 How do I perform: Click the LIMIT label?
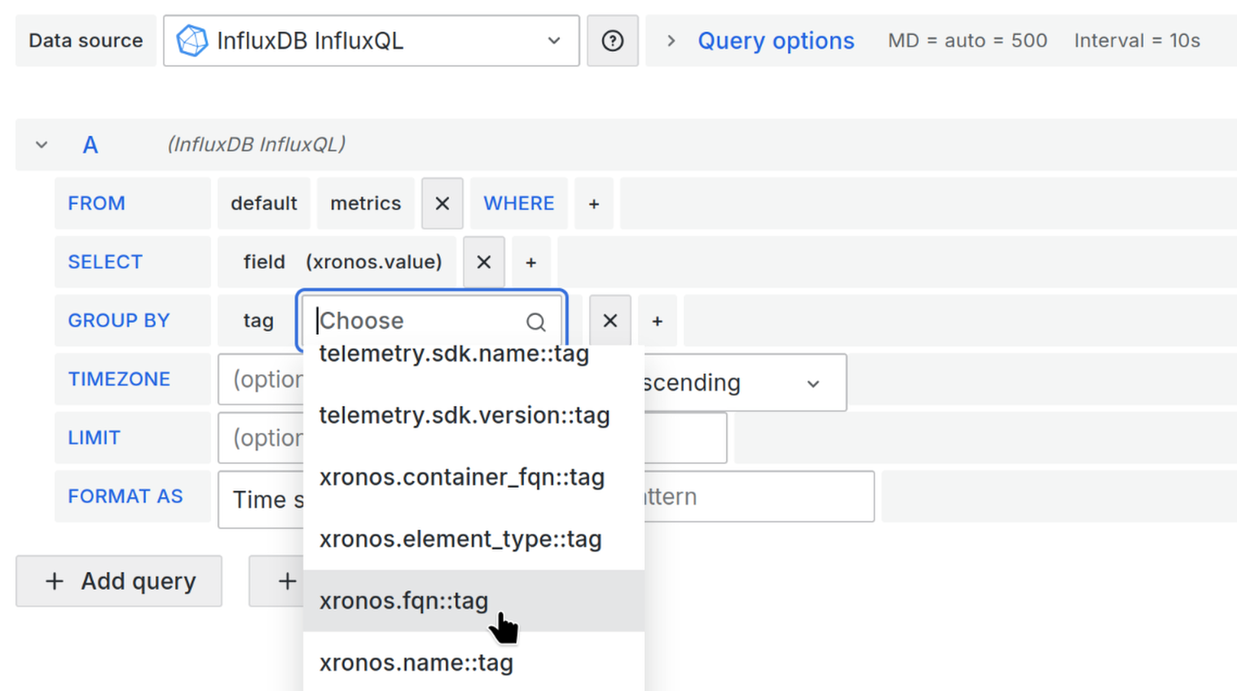click(x=94, y=438)
